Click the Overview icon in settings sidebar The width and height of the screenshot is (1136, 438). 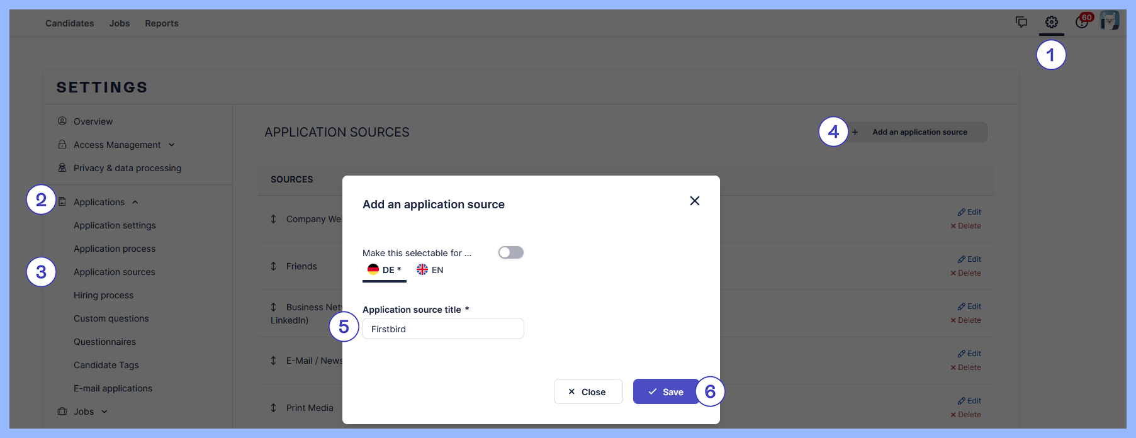click(62, 121)
